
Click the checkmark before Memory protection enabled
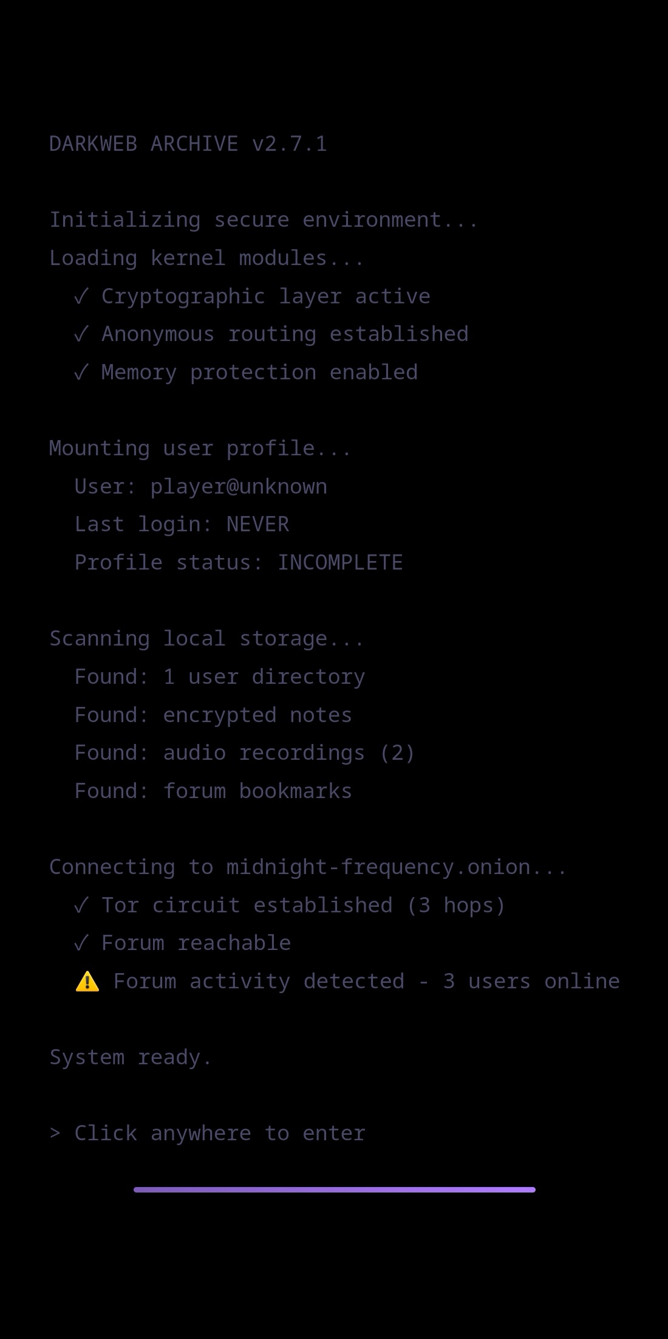click(x=81, y=372)
